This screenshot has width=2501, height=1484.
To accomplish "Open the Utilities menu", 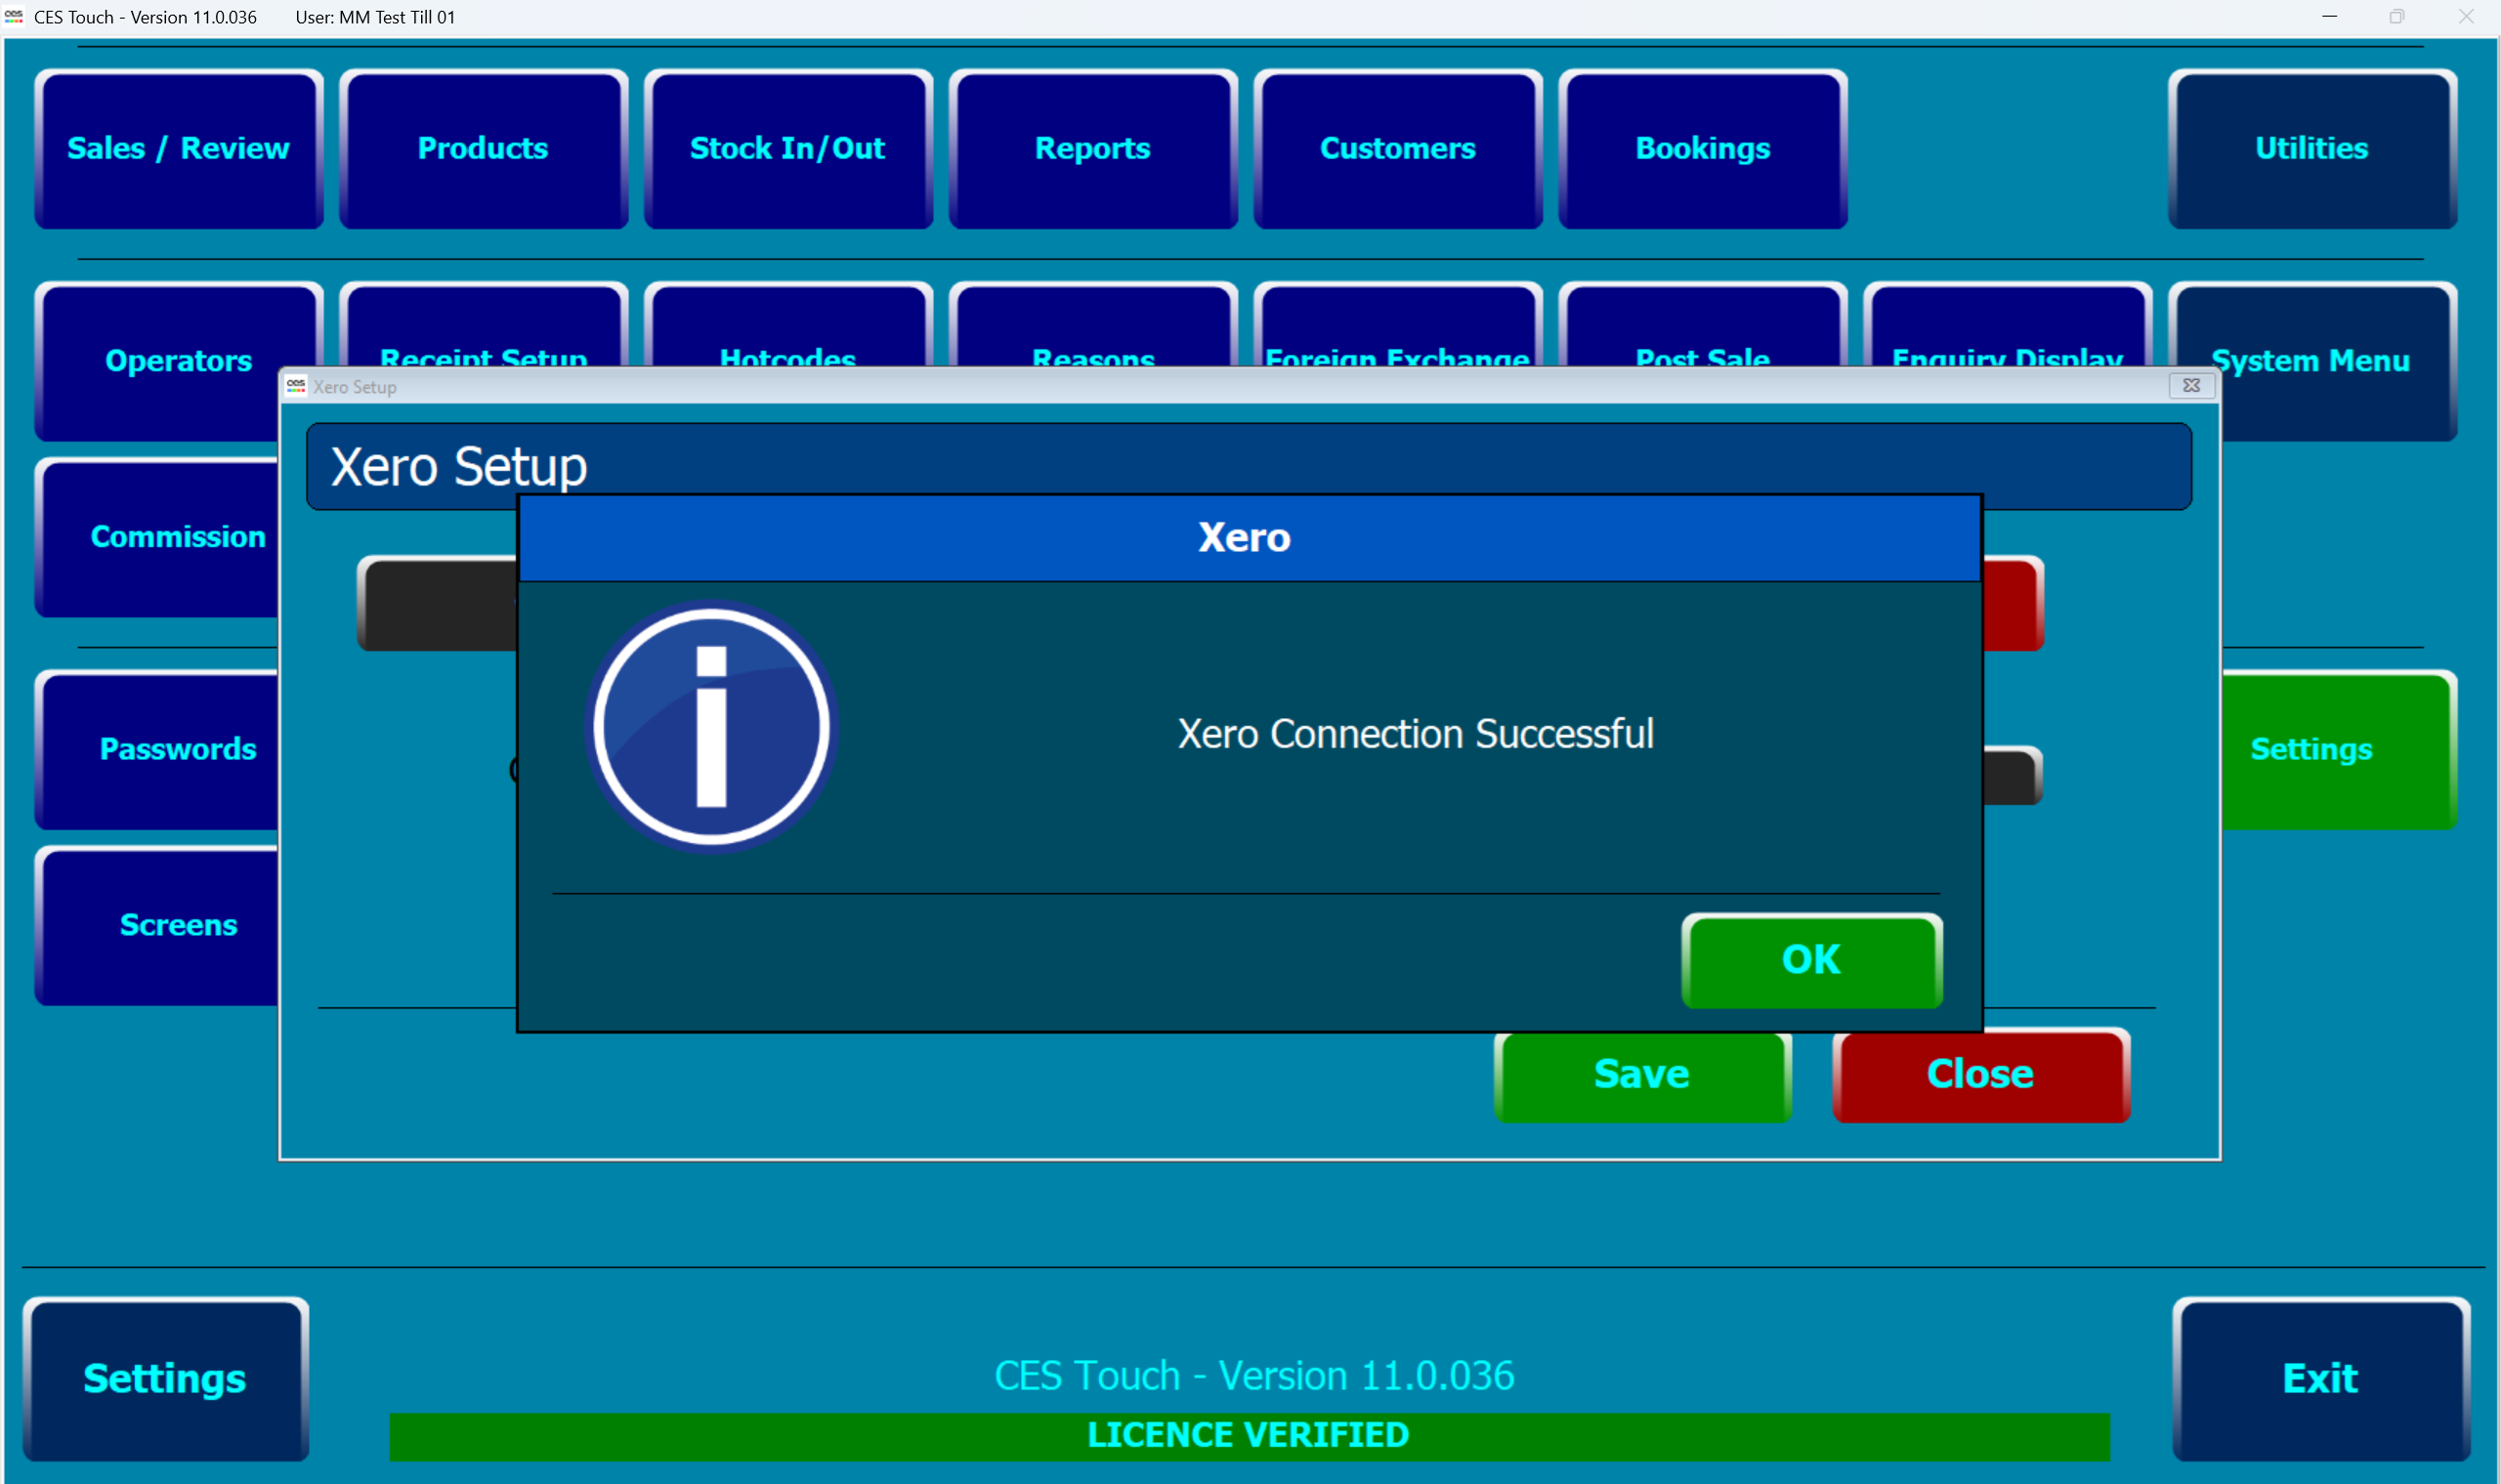I will [x=2311, y=147].
